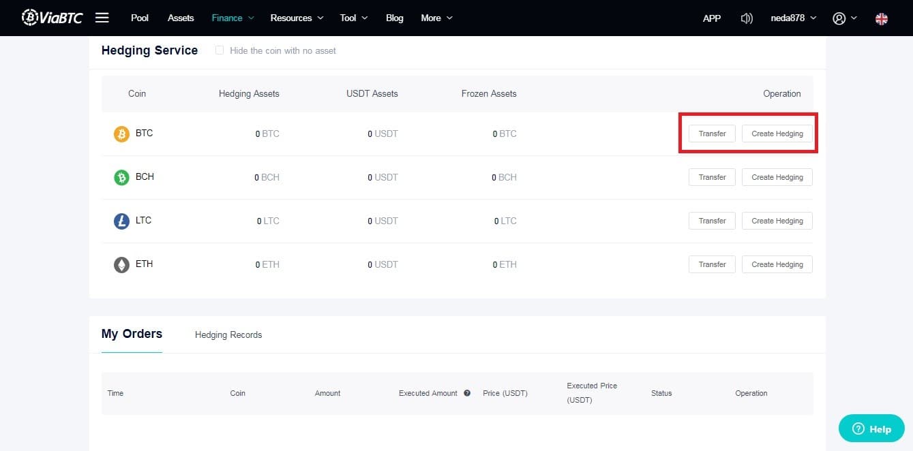The width and height of the screenshot is (913, 451).
Task: Click Transfer for LTC
Action: tap(712, 221)
